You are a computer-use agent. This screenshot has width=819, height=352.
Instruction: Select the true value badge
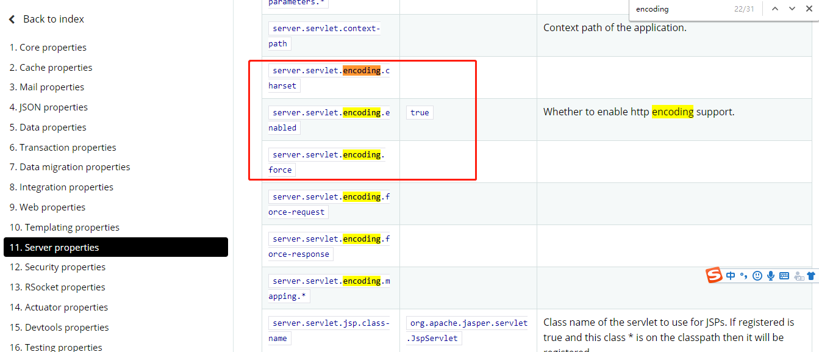(x=420, y=112)
